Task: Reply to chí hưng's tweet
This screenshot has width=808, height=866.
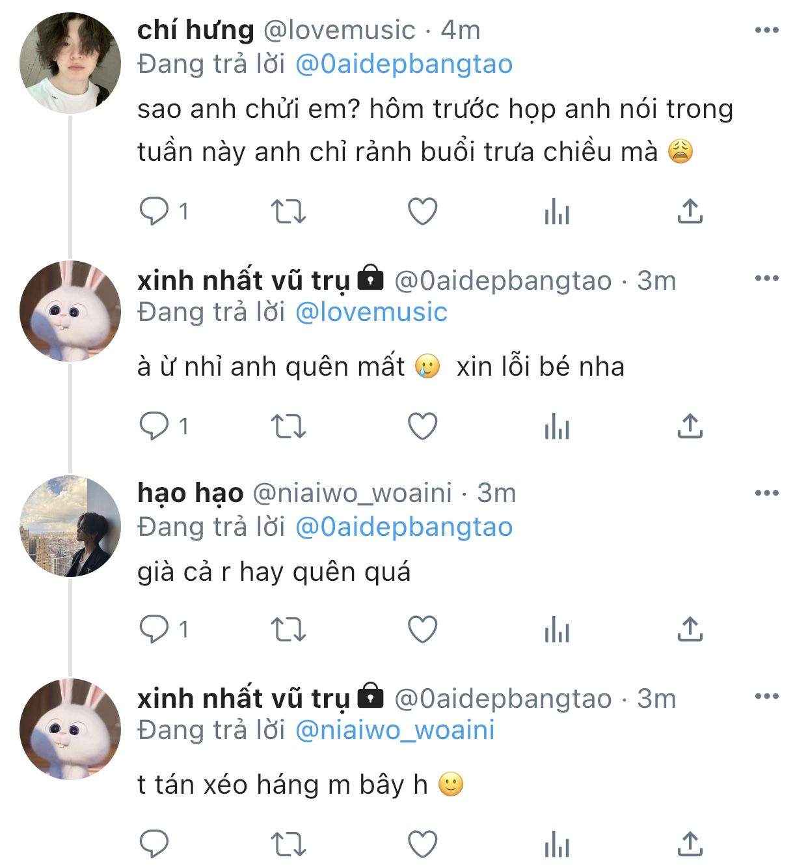Action: coord(154,212)
